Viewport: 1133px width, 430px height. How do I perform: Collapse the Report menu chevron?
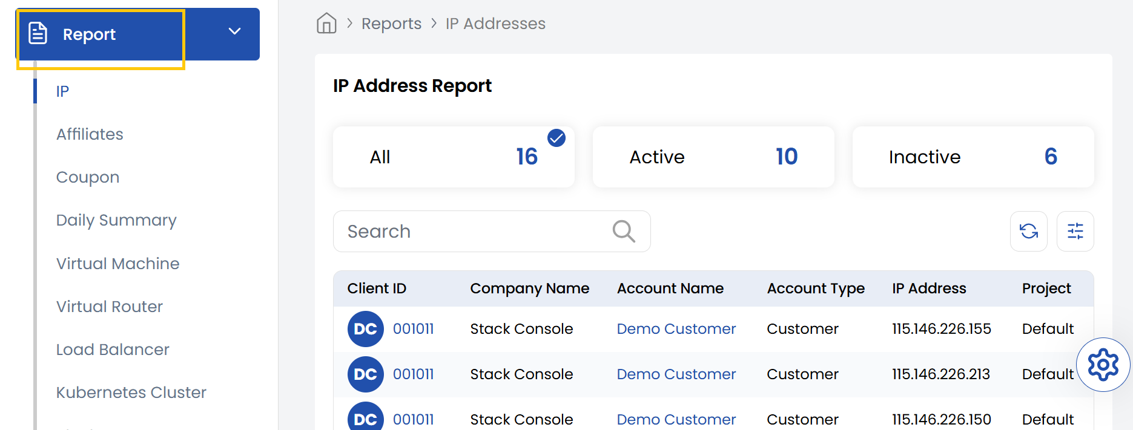(x=235, y=31)
